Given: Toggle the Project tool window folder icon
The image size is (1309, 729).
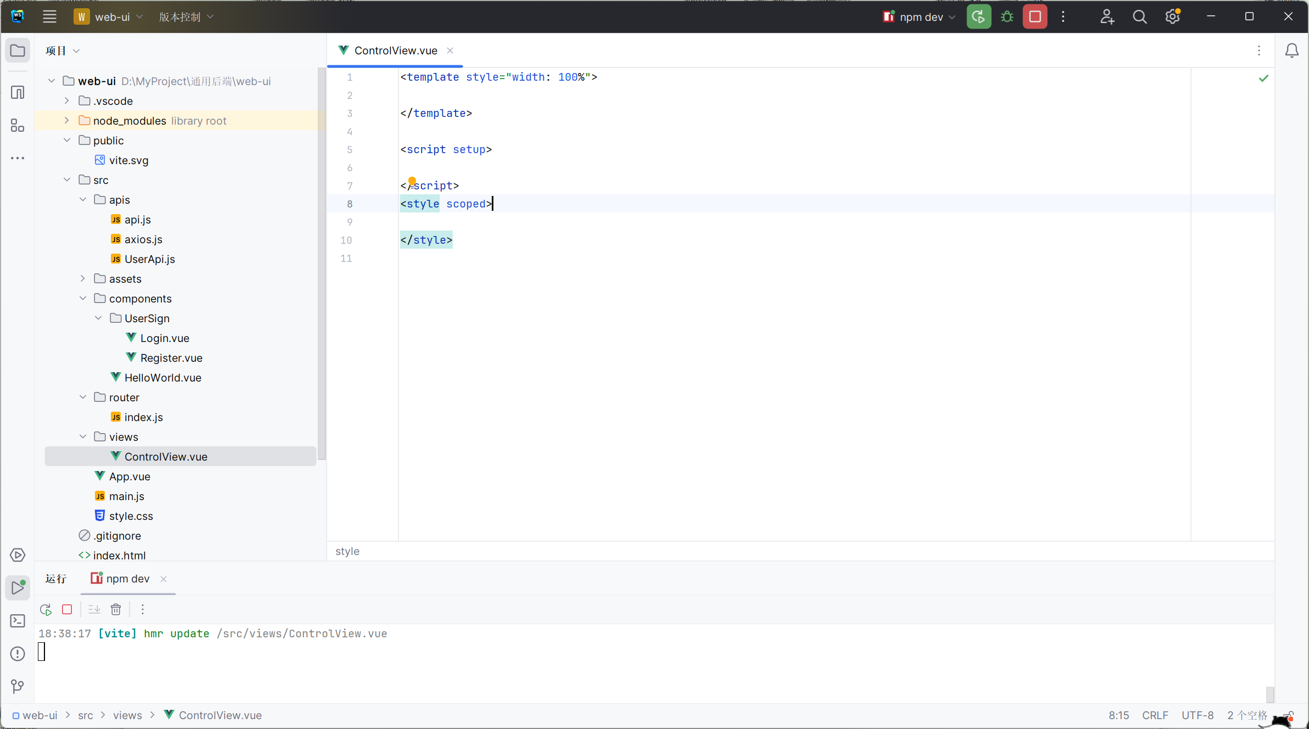Looking at the screenshot, I should click(17, 51).
